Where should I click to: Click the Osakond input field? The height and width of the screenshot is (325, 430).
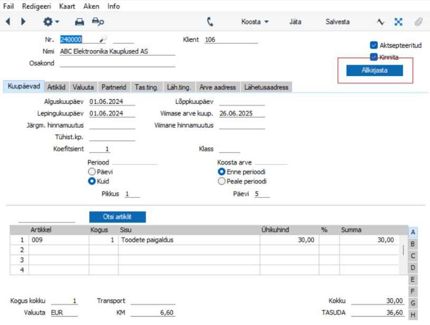coord(117,63)
